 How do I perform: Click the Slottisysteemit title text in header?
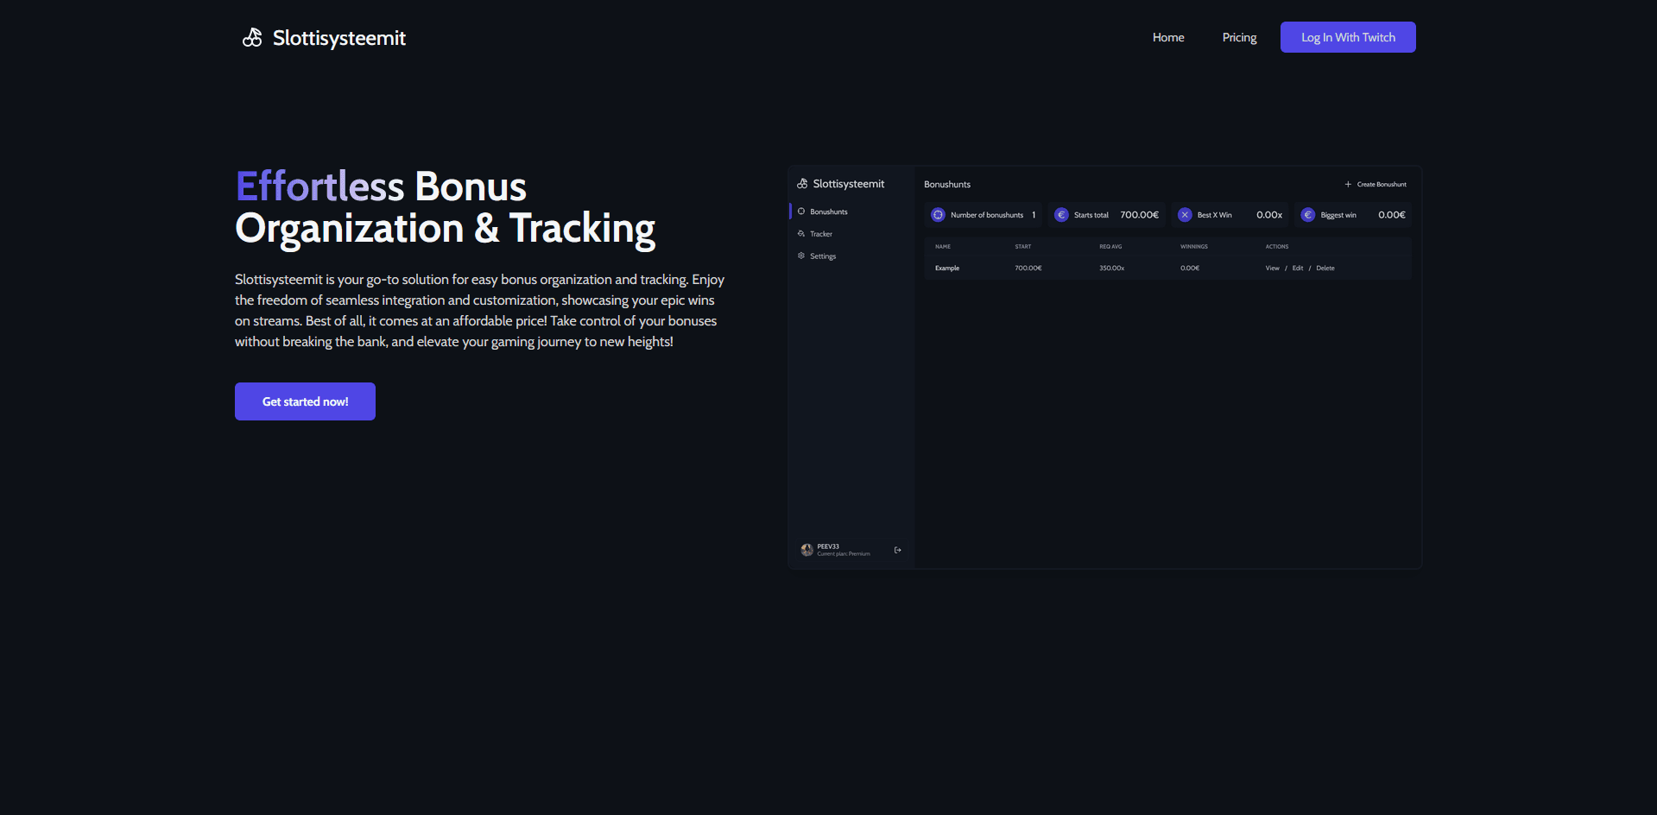coord(339,38)
